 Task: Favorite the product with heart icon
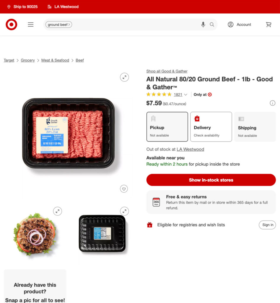click(x=124, y=189)
